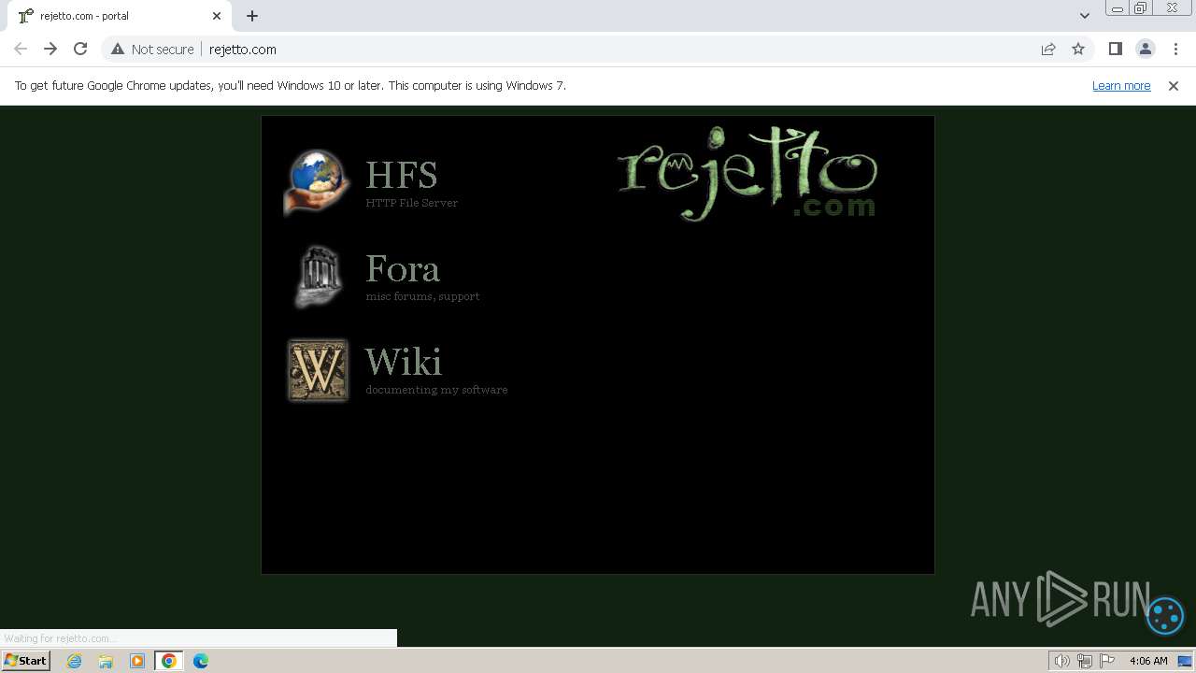Close the rejetto.com portal tab
This screenshot has width=1196, height=673.
217,16
